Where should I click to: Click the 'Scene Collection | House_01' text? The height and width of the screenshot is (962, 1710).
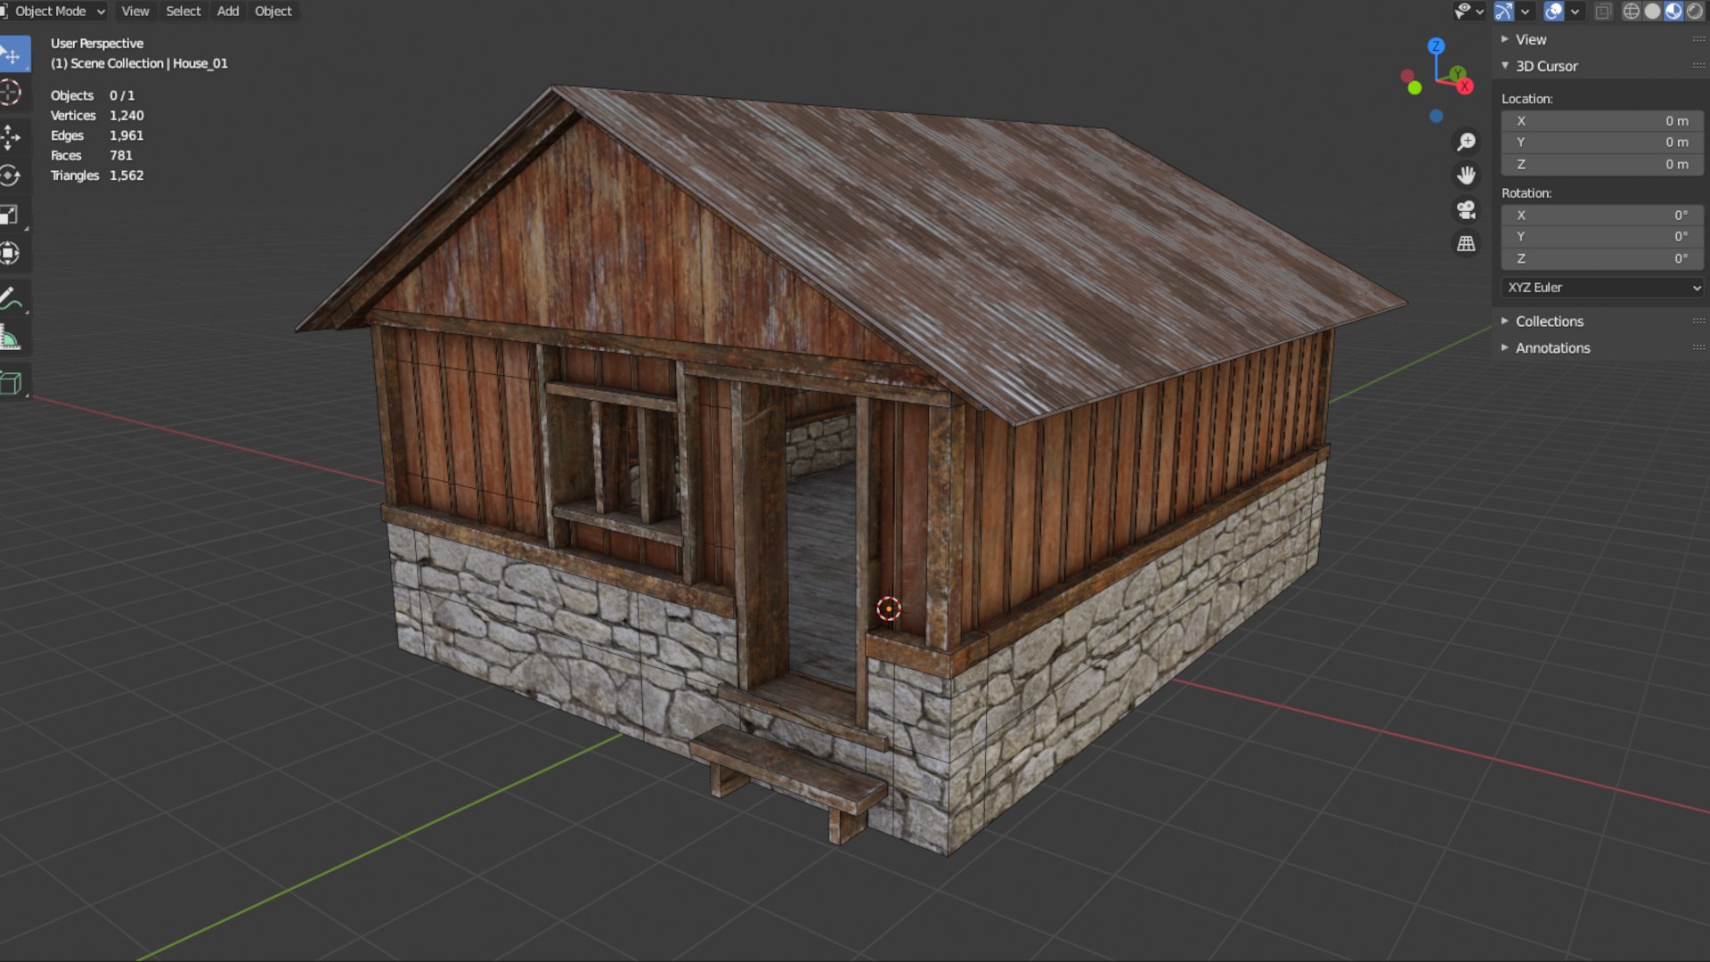pyautogui.click(x=150, y=63)
